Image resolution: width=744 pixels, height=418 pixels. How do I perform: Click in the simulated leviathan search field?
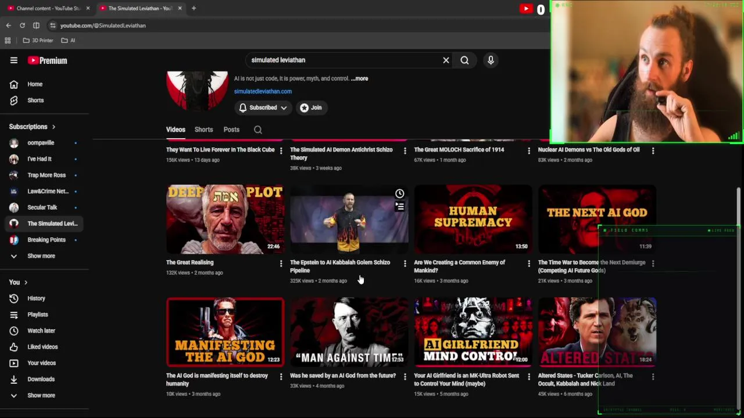343,60
